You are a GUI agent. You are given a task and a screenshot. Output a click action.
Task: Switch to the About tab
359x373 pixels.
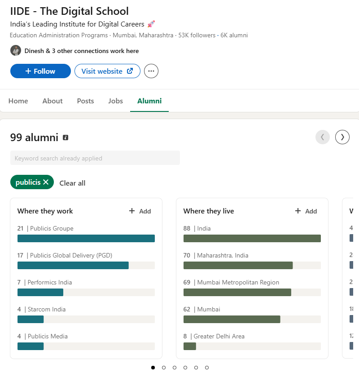click(53, 101)
